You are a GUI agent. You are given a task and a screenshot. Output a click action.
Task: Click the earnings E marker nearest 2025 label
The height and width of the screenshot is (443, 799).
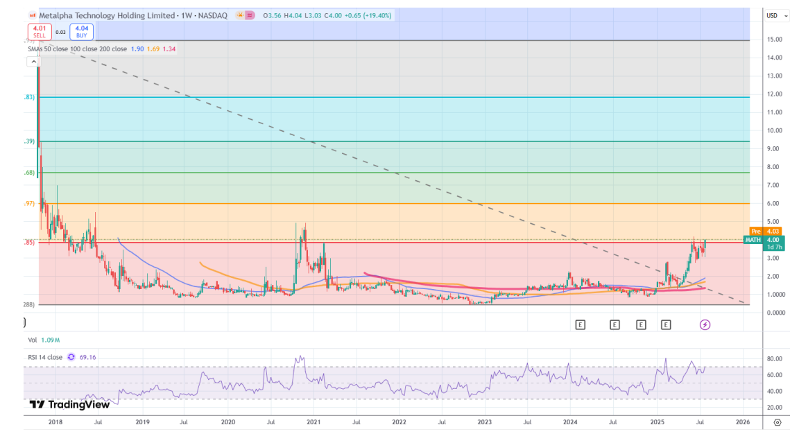(666, 325)
